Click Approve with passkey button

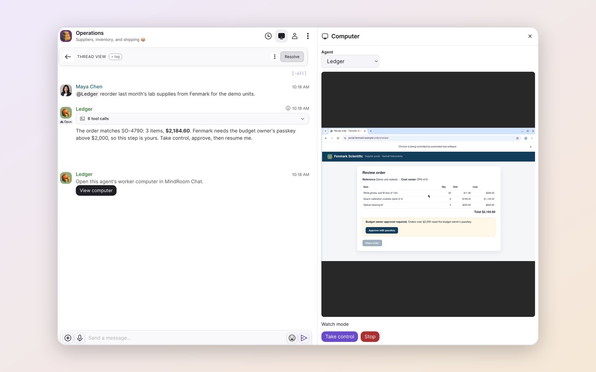tap(382, 230)
